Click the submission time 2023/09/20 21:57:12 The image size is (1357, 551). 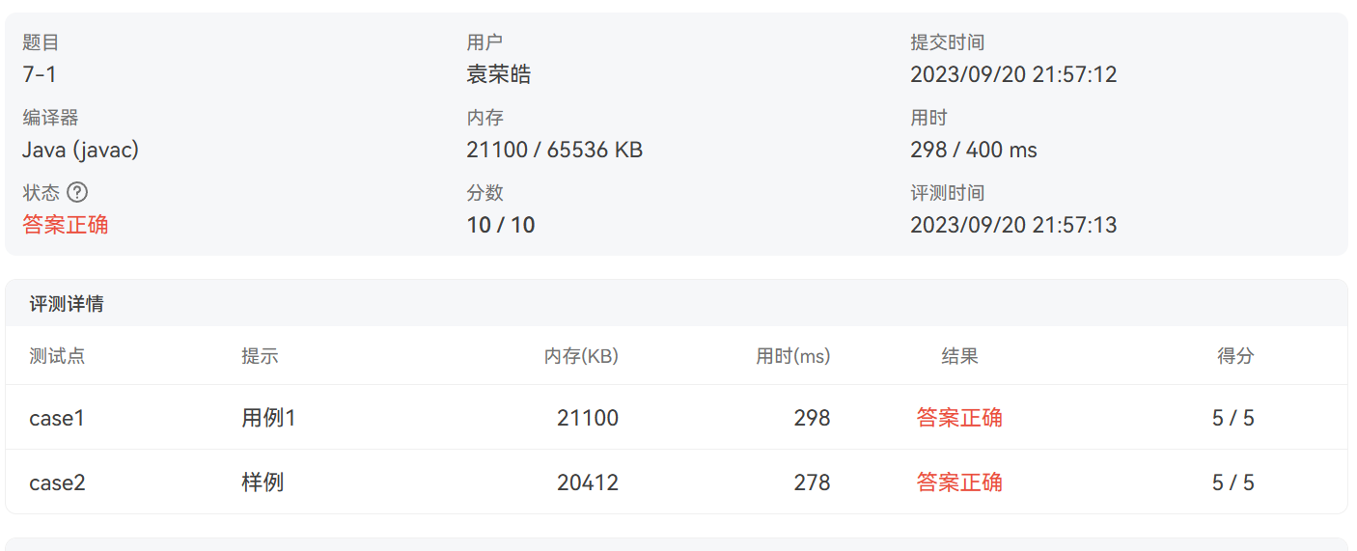pyautogui.click(x=1013, y=74)
